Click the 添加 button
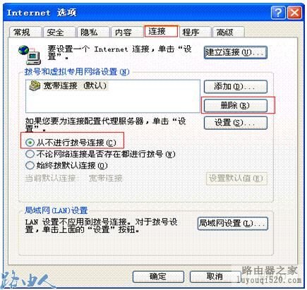 236,87
